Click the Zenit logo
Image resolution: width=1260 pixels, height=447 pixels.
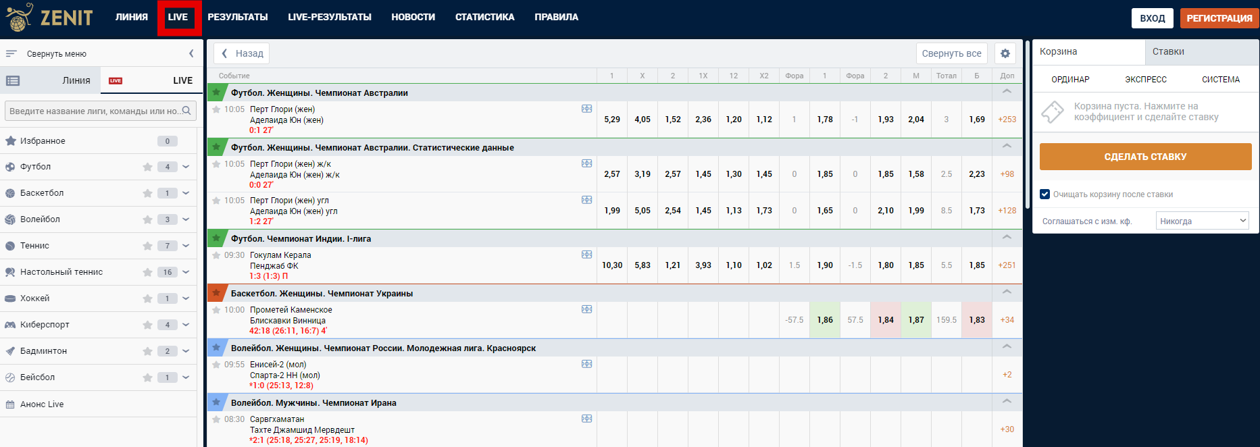click(49, 18)
